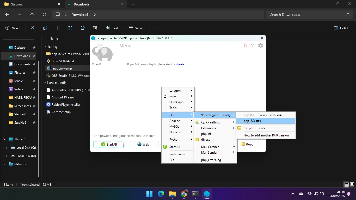356x200 pixels.
Task: Click the Cut scissors icon in toolbar
Action: (x=33, y=28)
